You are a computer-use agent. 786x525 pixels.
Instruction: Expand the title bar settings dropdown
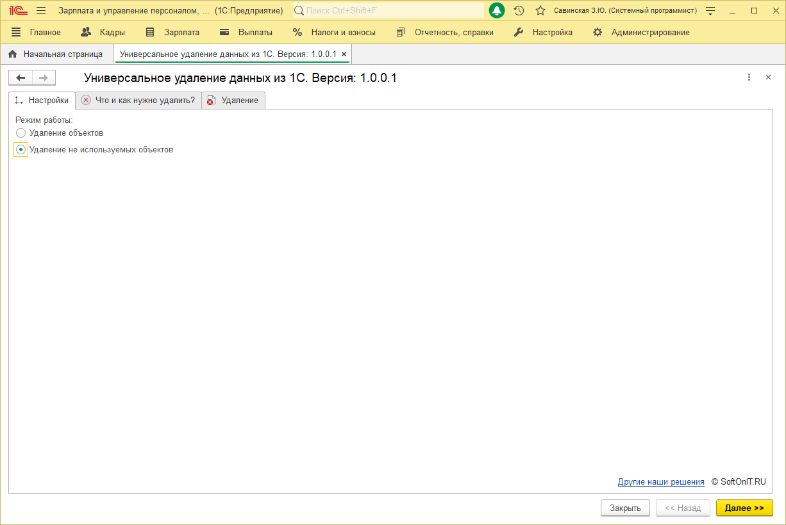coord(710,10)
